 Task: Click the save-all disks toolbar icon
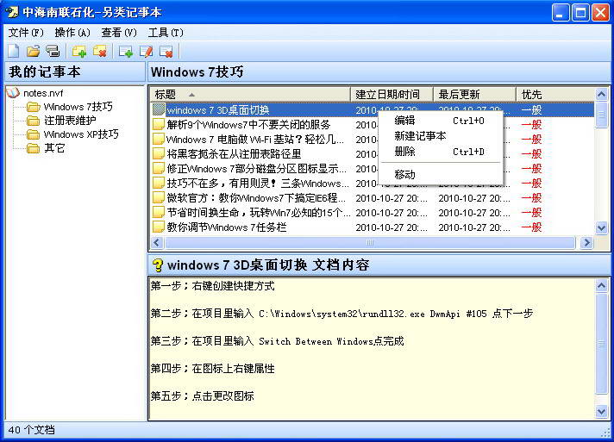(53, 51)
